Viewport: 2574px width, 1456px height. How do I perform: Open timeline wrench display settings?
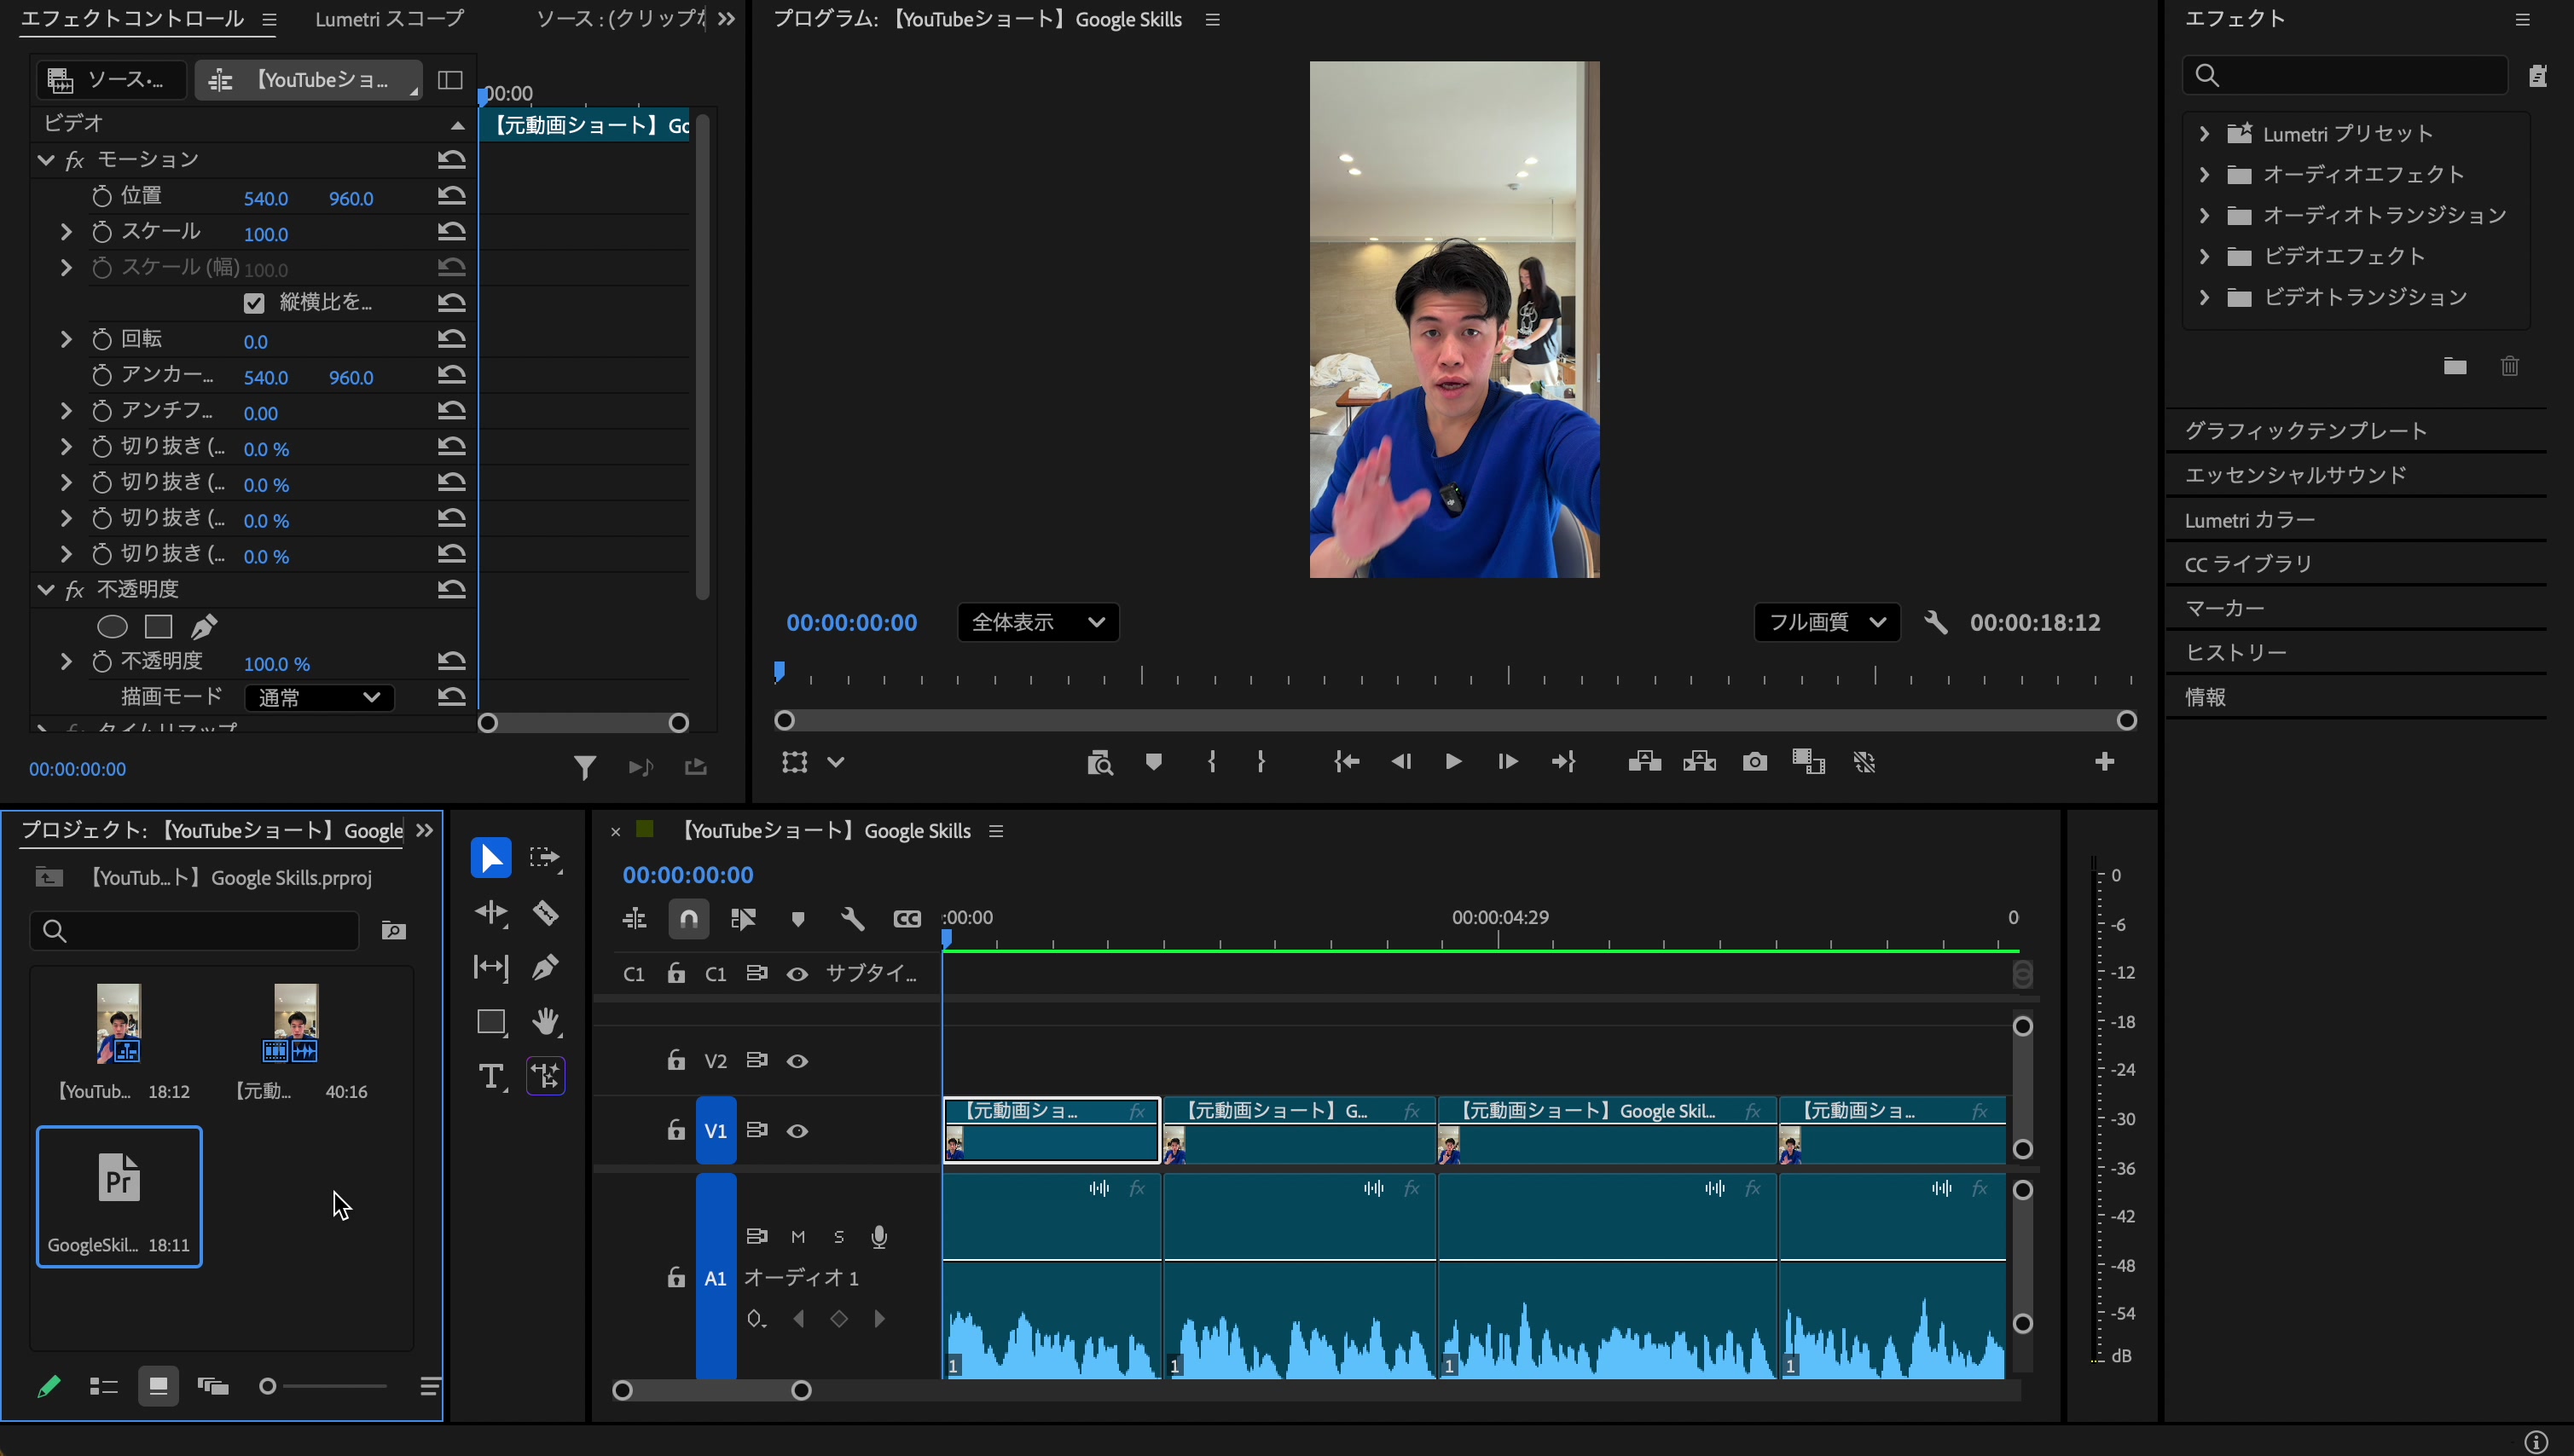(x=852, y=918)
